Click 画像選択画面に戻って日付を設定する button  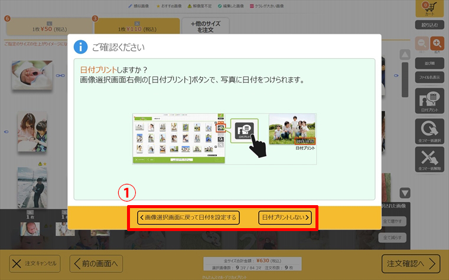[187, 218]
